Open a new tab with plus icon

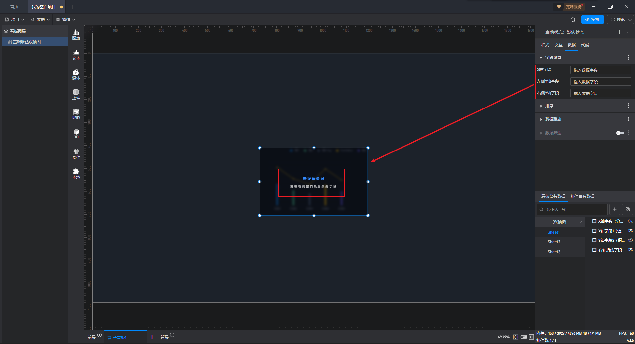(72, 7)
